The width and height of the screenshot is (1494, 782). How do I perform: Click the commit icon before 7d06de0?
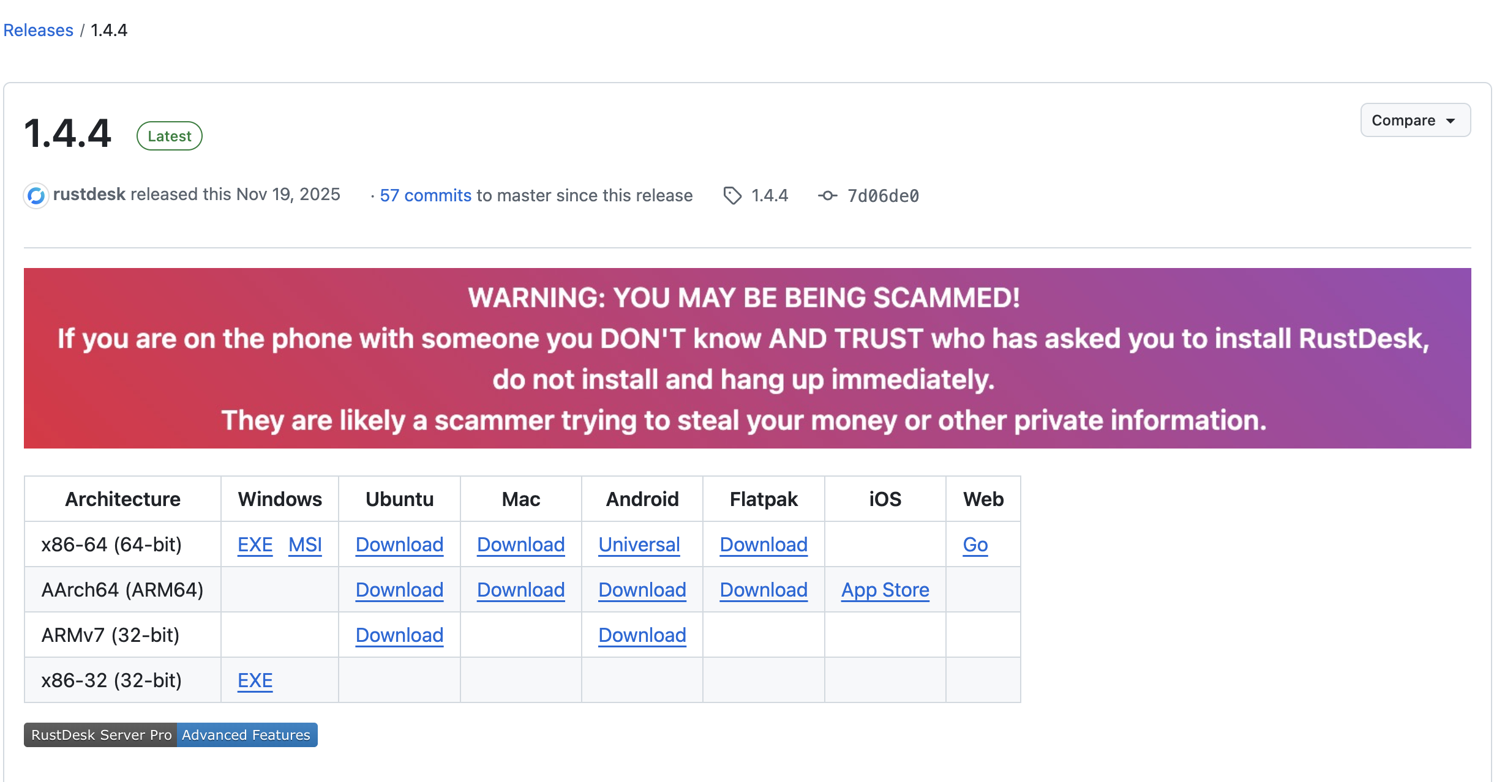coord(827,196)
